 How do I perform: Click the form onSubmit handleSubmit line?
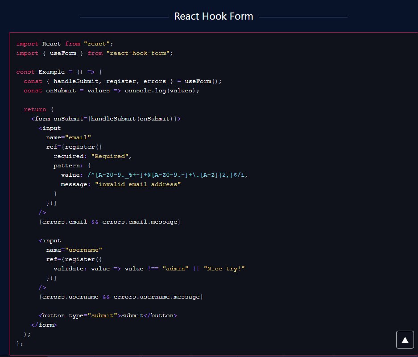(x=106, y=119)
